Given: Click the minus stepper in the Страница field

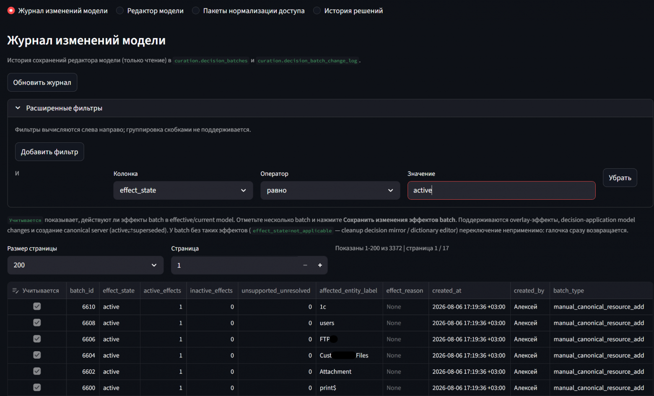Looking at the screenshot, I should pos(305,265).
